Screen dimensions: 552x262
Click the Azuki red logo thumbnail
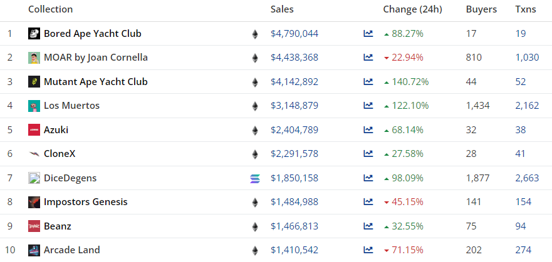click(34, 130)
